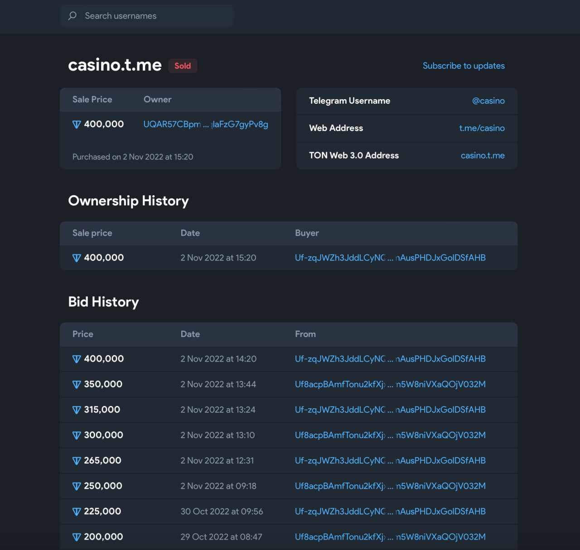Open bidder address for 265,000 bid

(390, 460)
